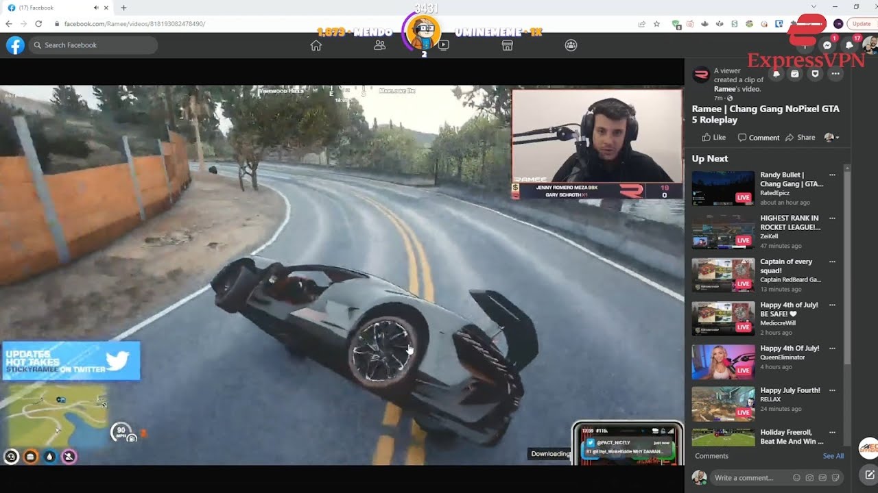Toggle video notifications bell beside the post
Viewport: 878px width, 493px height.
click(x=776, y=73)
